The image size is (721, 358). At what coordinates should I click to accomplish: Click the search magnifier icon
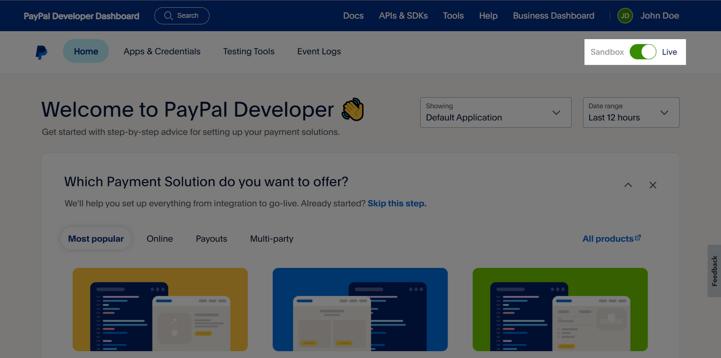pos(169,16)
